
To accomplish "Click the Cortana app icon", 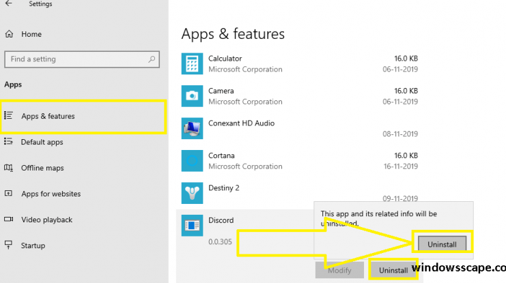I will (192, 161).
